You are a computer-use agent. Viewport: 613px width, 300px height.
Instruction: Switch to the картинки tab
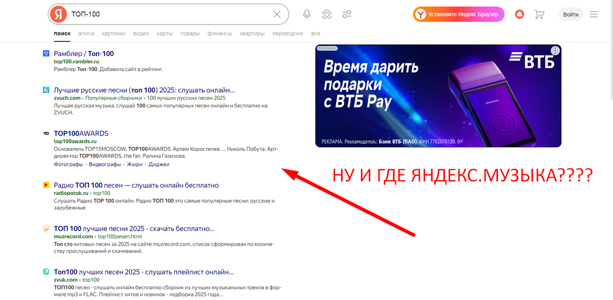point(113,33)
